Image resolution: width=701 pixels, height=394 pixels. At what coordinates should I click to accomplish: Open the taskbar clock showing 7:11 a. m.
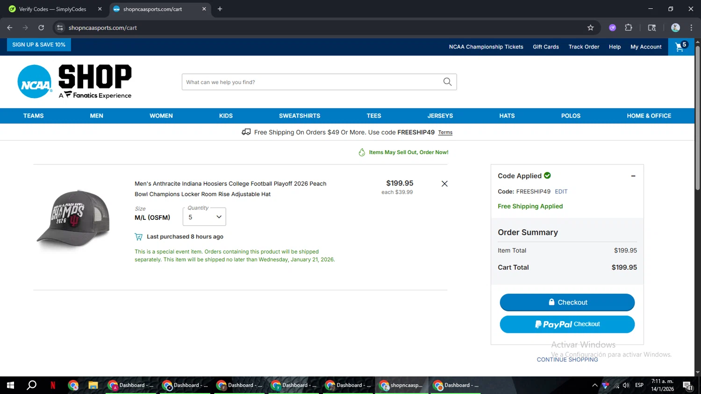click(x=663, y=385)
